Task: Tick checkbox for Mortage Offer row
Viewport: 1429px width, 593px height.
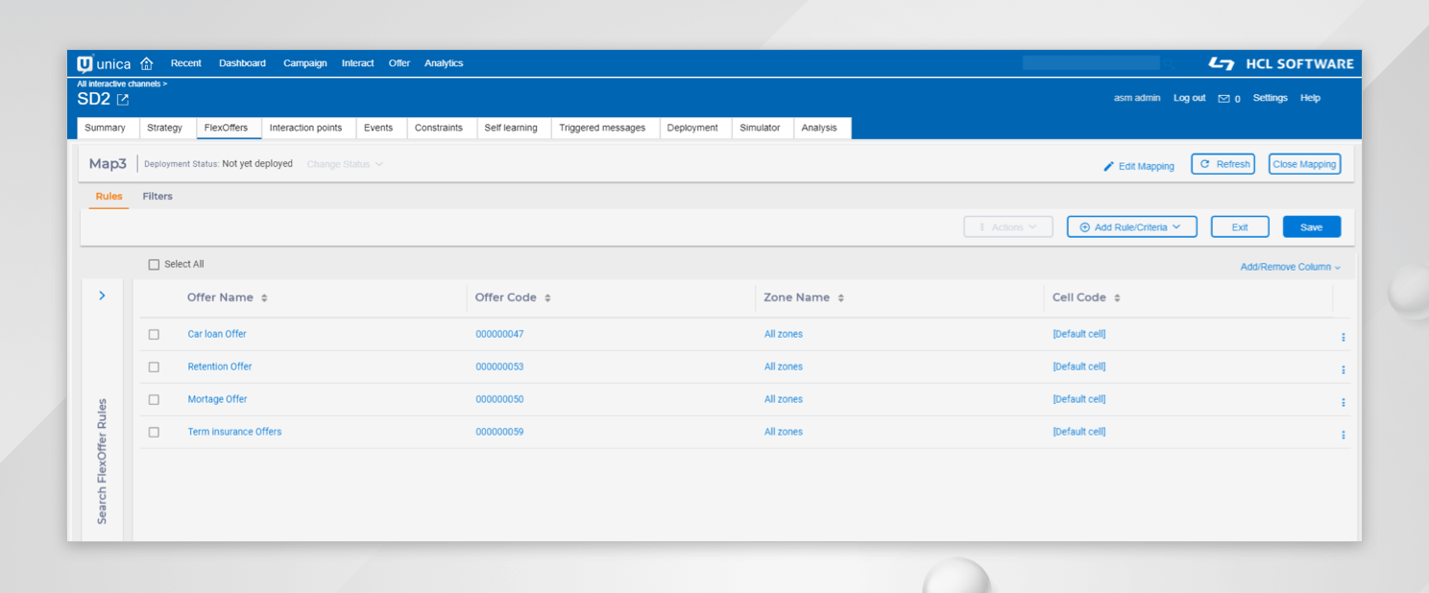Action: [x=154, y=399]
